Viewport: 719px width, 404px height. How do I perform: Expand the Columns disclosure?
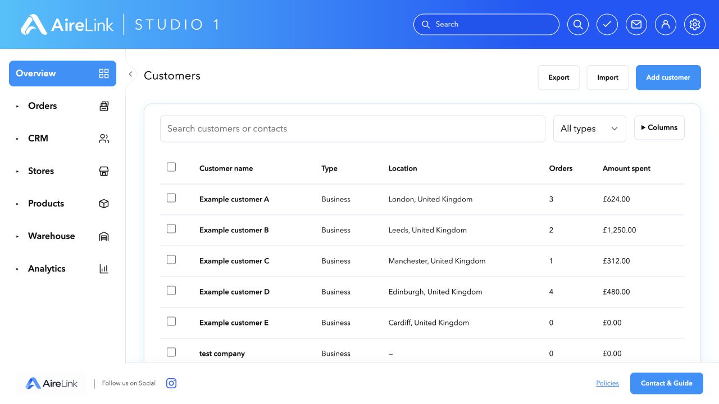coord(659,128)
